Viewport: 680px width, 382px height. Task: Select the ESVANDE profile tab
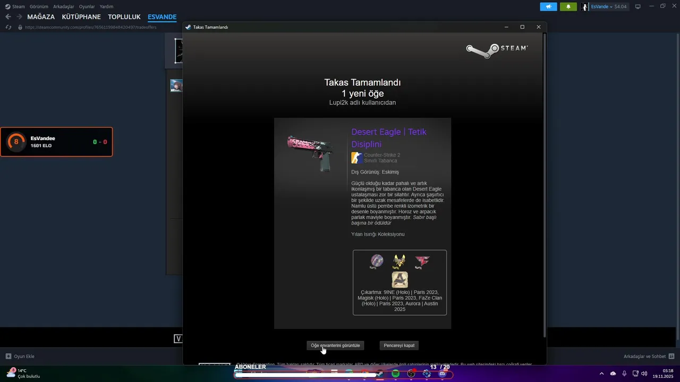[162, 17]
